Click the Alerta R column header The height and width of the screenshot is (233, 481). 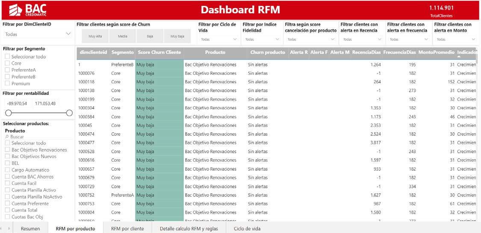tap(299, 52)
